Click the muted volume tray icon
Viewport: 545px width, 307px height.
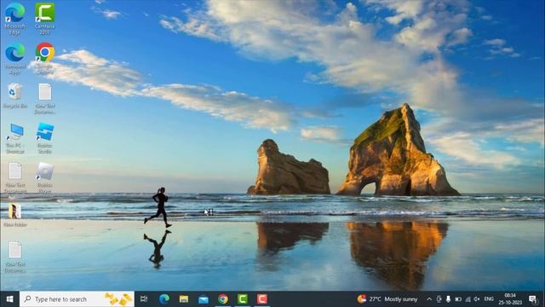(477, 299)
